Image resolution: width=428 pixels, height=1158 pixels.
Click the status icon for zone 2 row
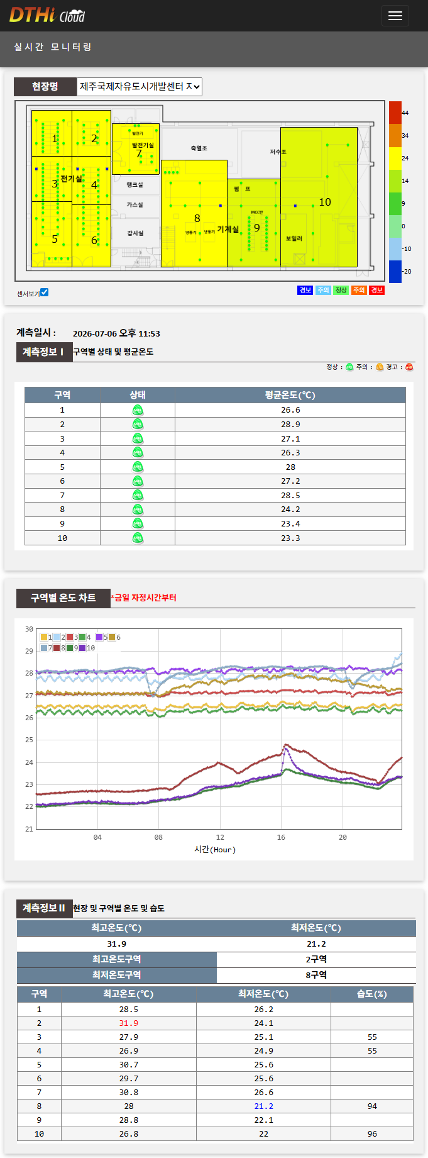138,424
